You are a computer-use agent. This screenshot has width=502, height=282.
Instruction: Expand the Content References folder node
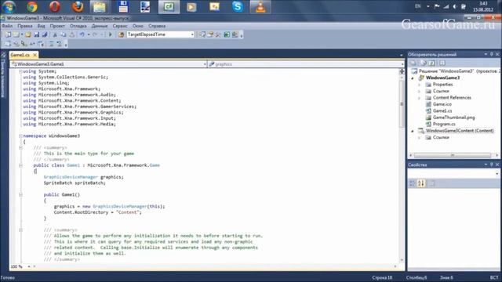pos(419,98)
